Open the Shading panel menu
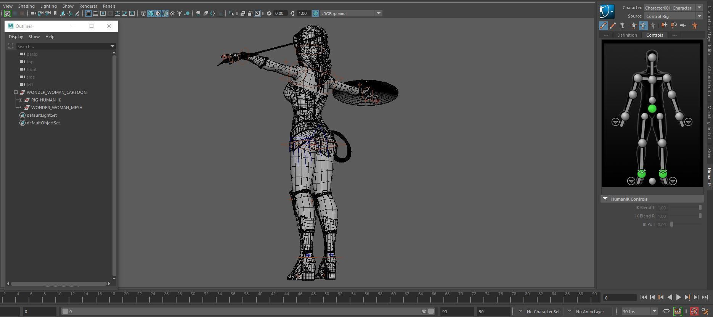Viewport: 713px width, 317px height. [x=26, y=6]
